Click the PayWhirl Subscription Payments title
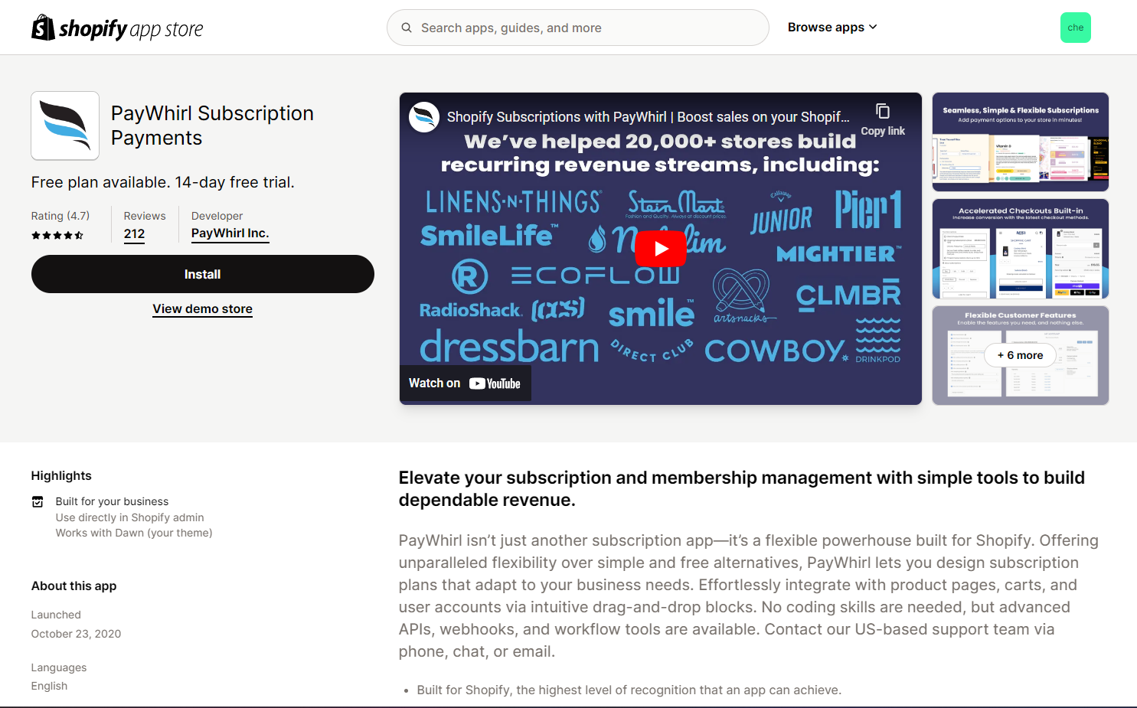The width and height of the screenshot is (1137, 708). 212,126
